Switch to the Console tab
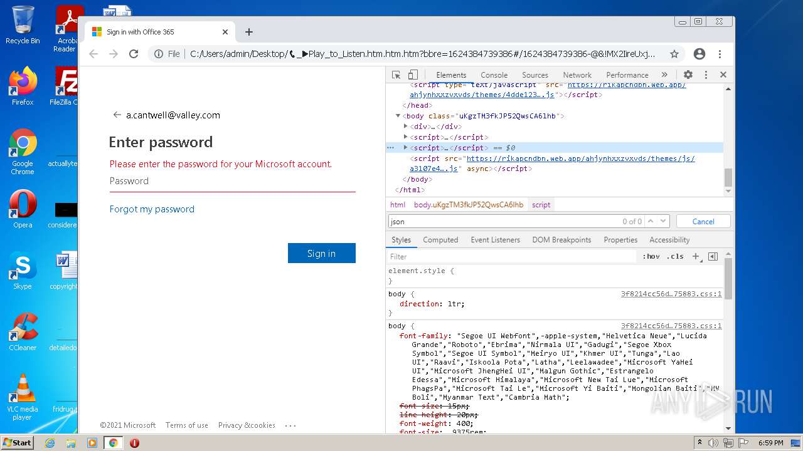 494,75
